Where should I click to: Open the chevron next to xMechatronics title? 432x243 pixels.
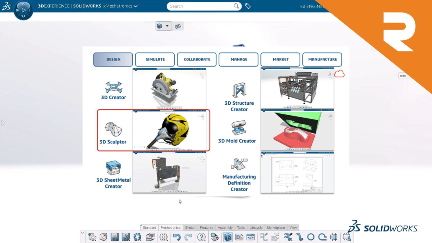[136, 6]
